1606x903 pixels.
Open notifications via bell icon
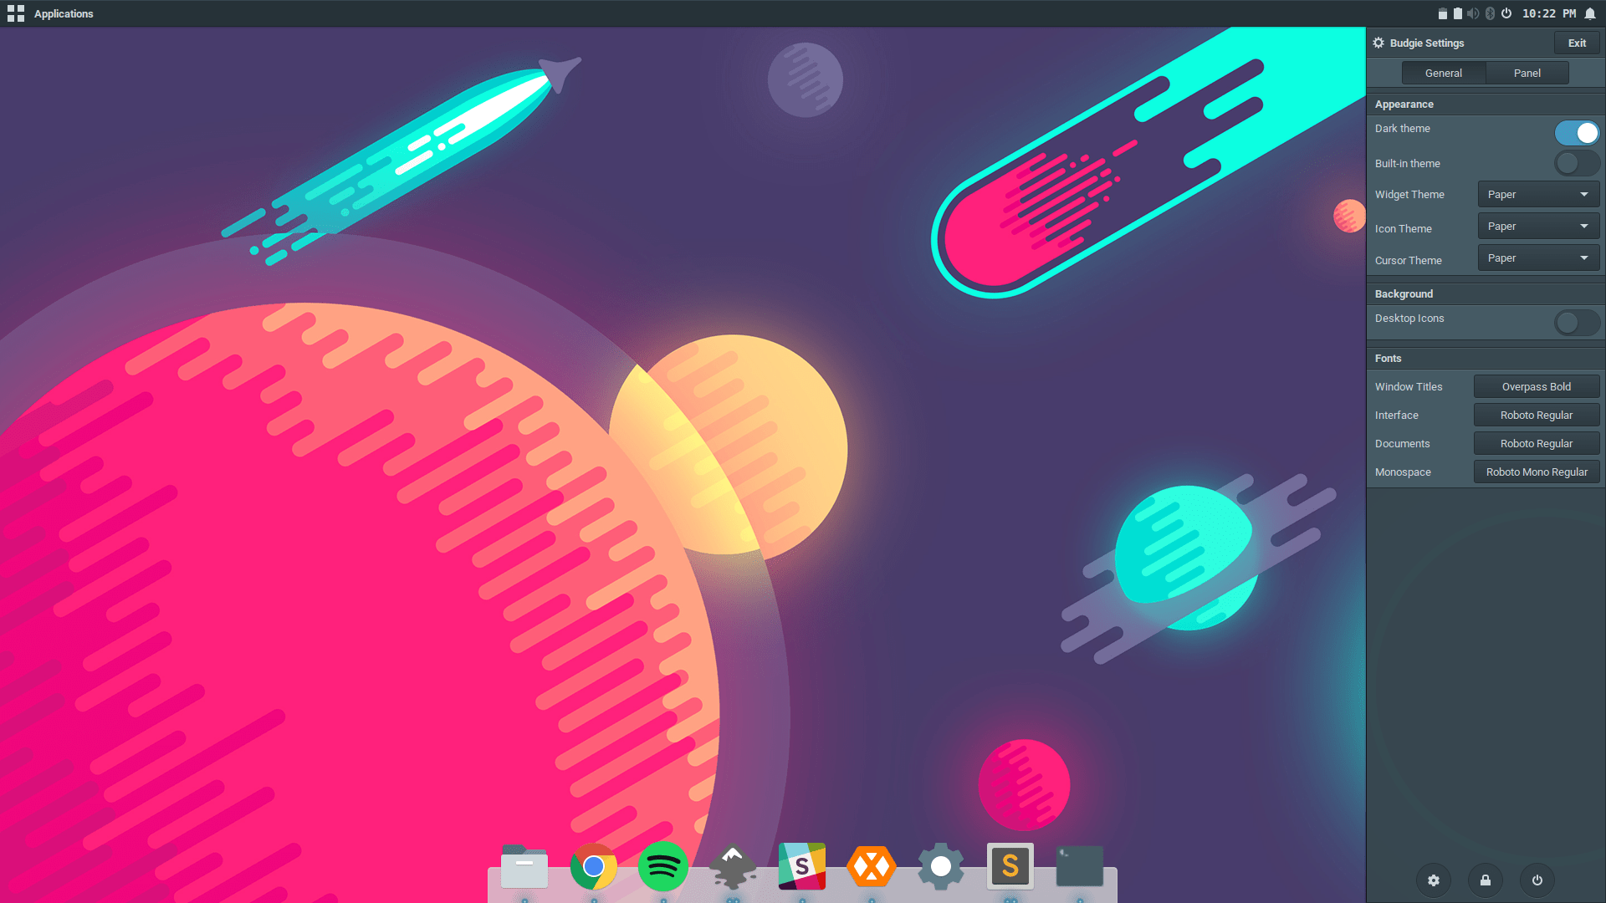1590,13
